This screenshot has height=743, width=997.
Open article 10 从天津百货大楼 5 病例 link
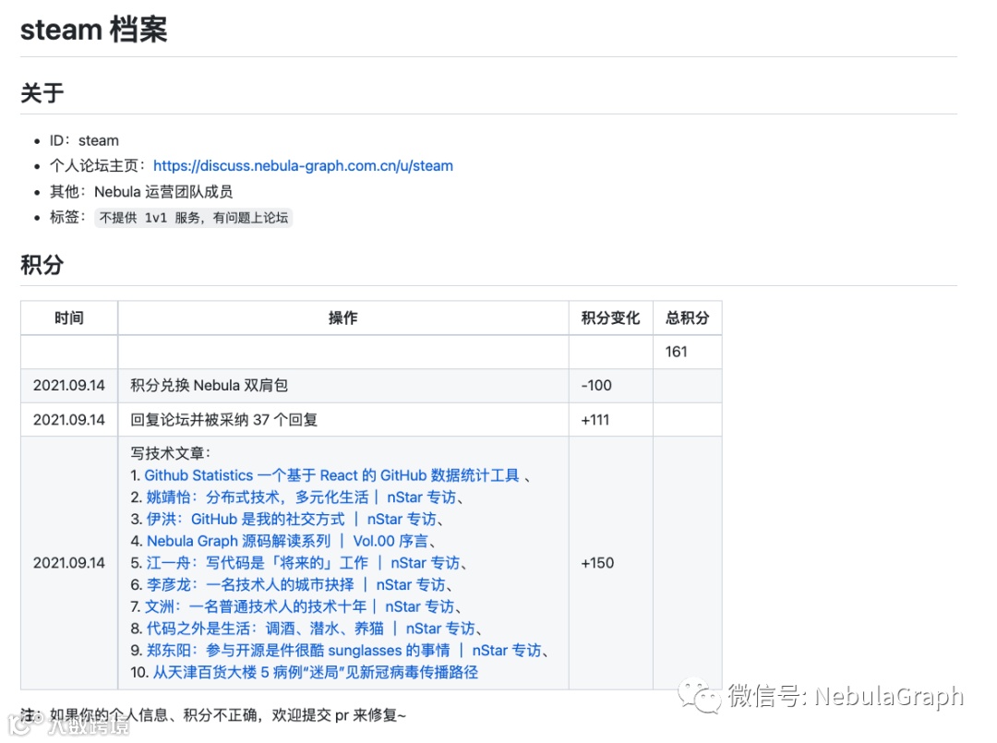[316, 673]
